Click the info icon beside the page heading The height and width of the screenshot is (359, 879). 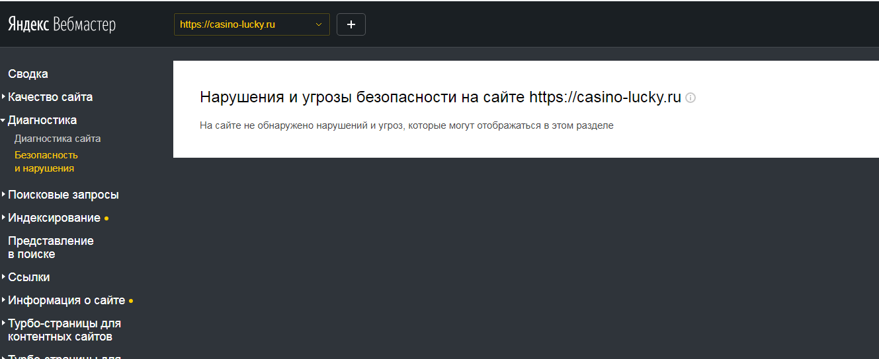coord(691,98)
